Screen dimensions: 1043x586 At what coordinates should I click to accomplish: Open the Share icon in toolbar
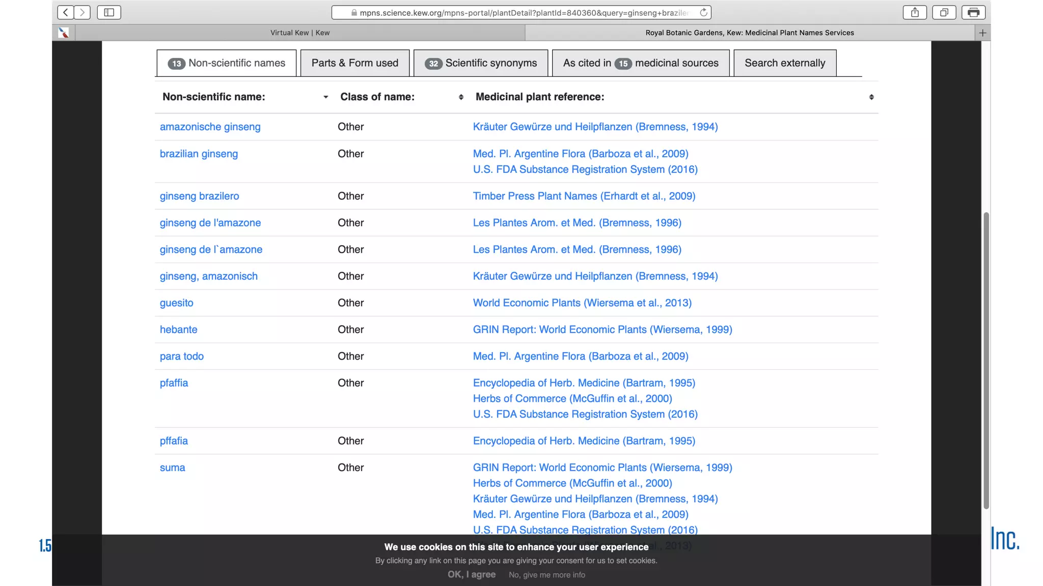tap(915, 12)
